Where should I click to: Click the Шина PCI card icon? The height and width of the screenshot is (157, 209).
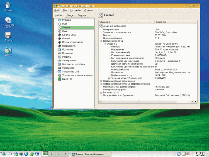click(59, 79)
